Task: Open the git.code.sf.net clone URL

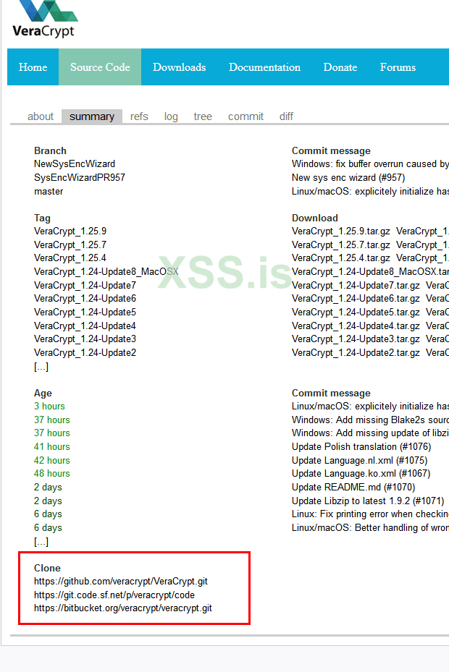Action: (x=114, y=595)
